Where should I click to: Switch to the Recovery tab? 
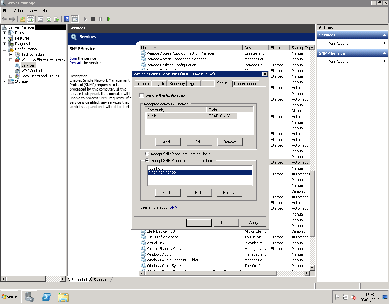pos(177,84)
